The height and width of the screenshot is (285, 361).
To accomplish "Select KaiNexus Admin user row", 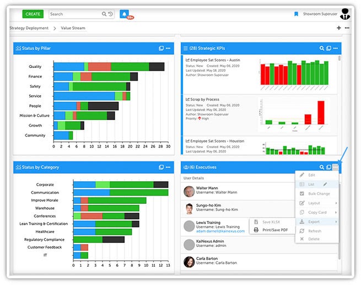I will pyautogui.click(x=259, y=245).
